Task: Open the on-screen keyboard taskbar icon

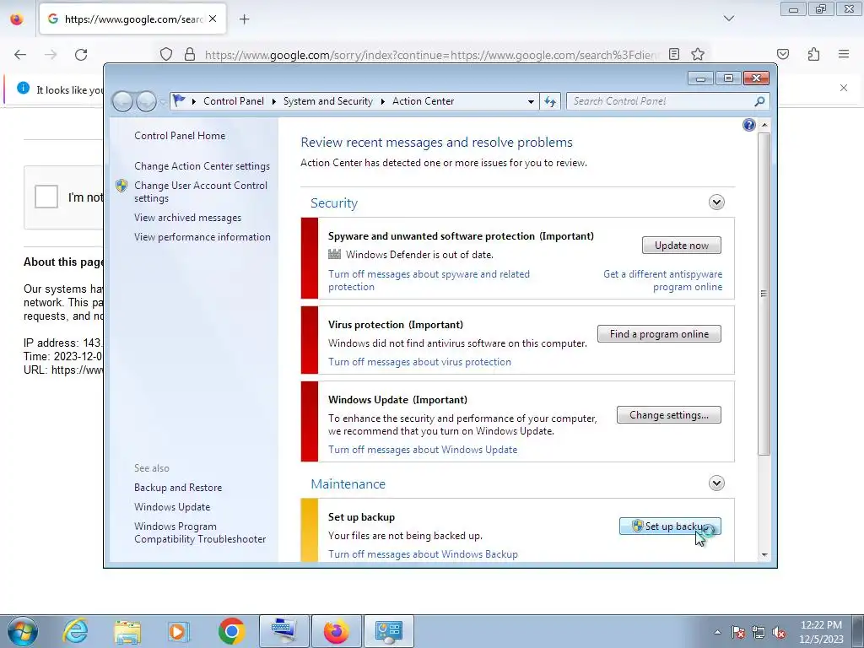Action: click(x=284, y=631)
